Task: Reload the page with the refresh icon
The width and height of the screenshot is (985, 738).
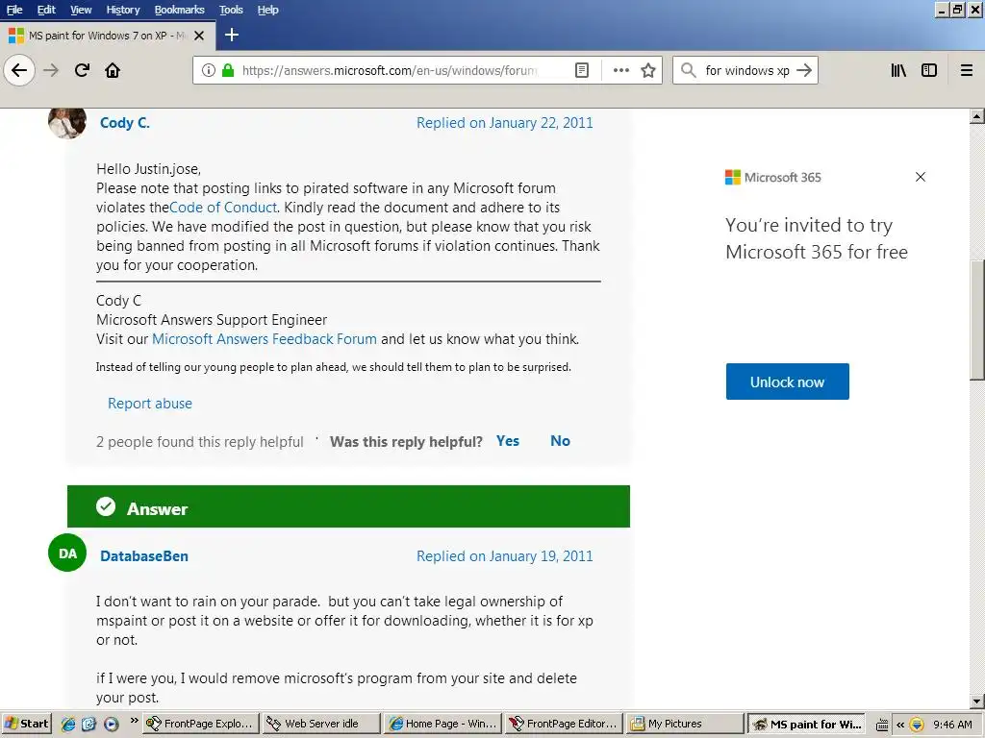Action: point(83,70)
